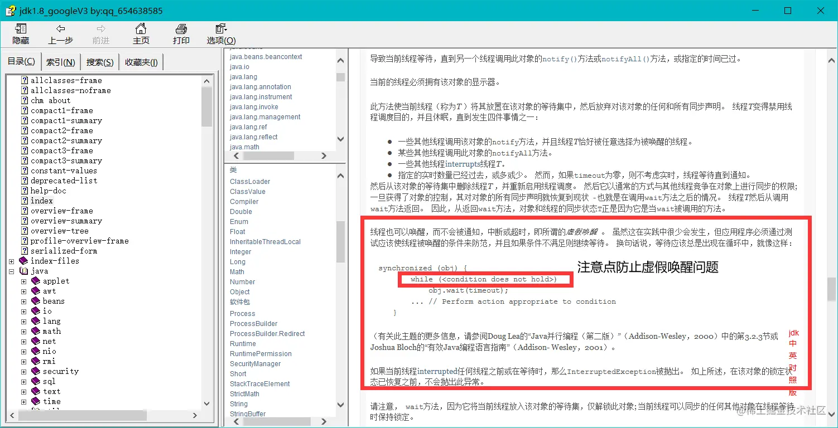Open the ProcessBuilder.Redirect class link
The width and height of the screenshot is (838, 428).
tap(267, 334)
